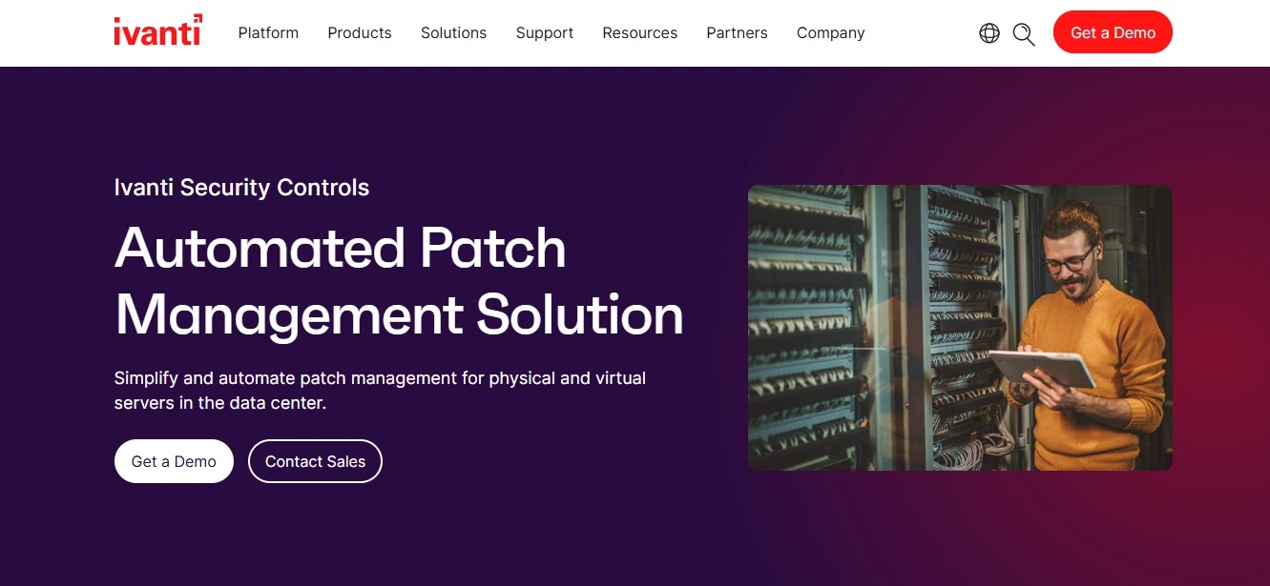
Task: Click the Ivanti Security Controls subtitle
Action: coord(241,188)
